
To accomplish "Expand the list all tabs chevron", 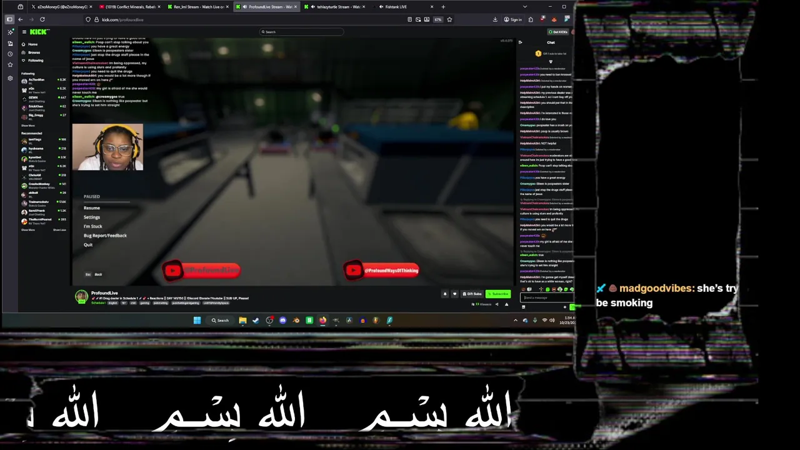I will (524, 7).
